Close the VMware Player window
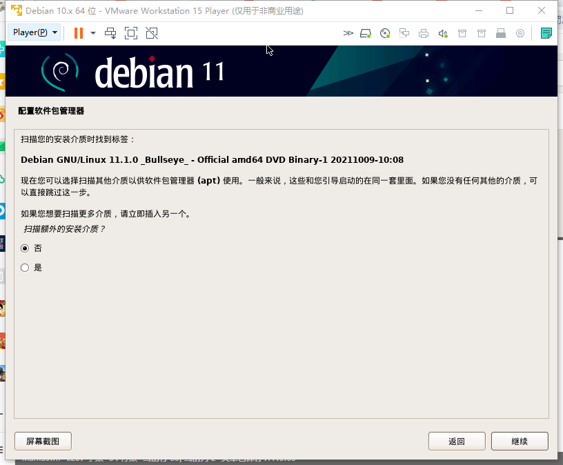Viewport: 563px width, 465px height. coord(542,11)
